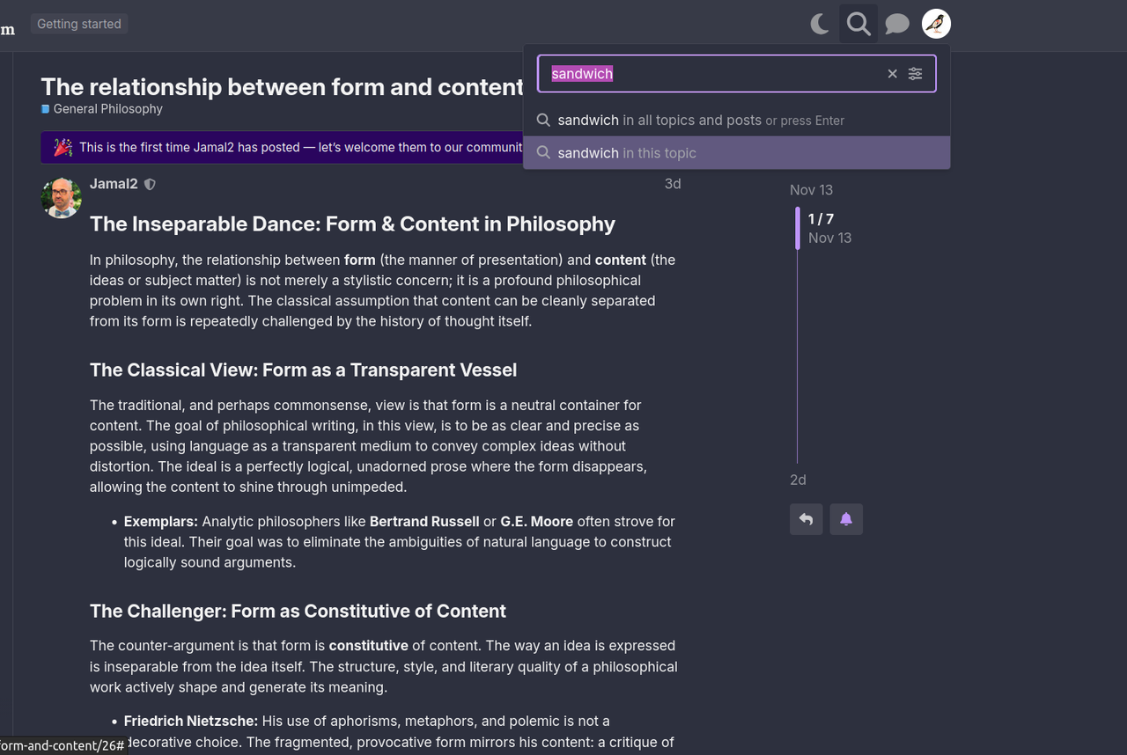Open the chat messages panel icon

897,24
